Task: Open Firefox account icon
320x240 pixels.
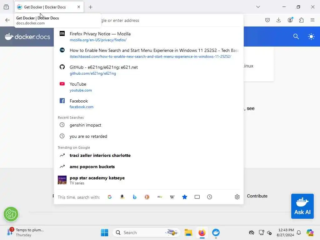Action: coord(290,20)
